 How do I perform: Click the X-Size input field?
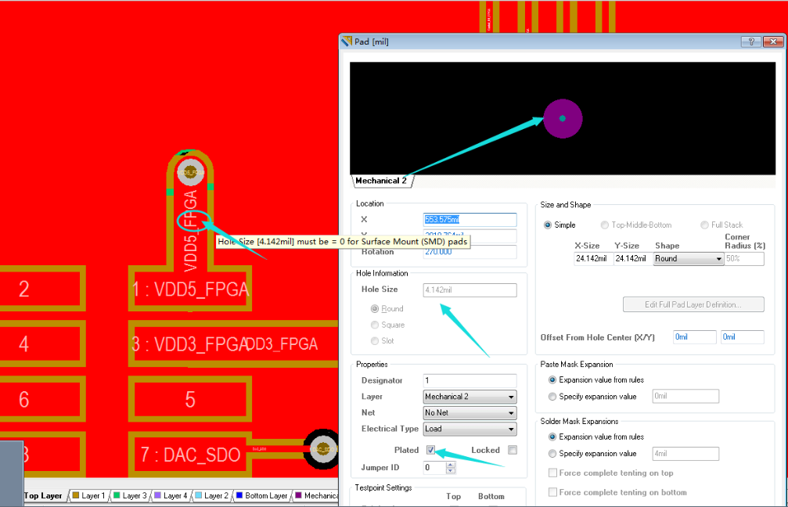click(592, 259)
